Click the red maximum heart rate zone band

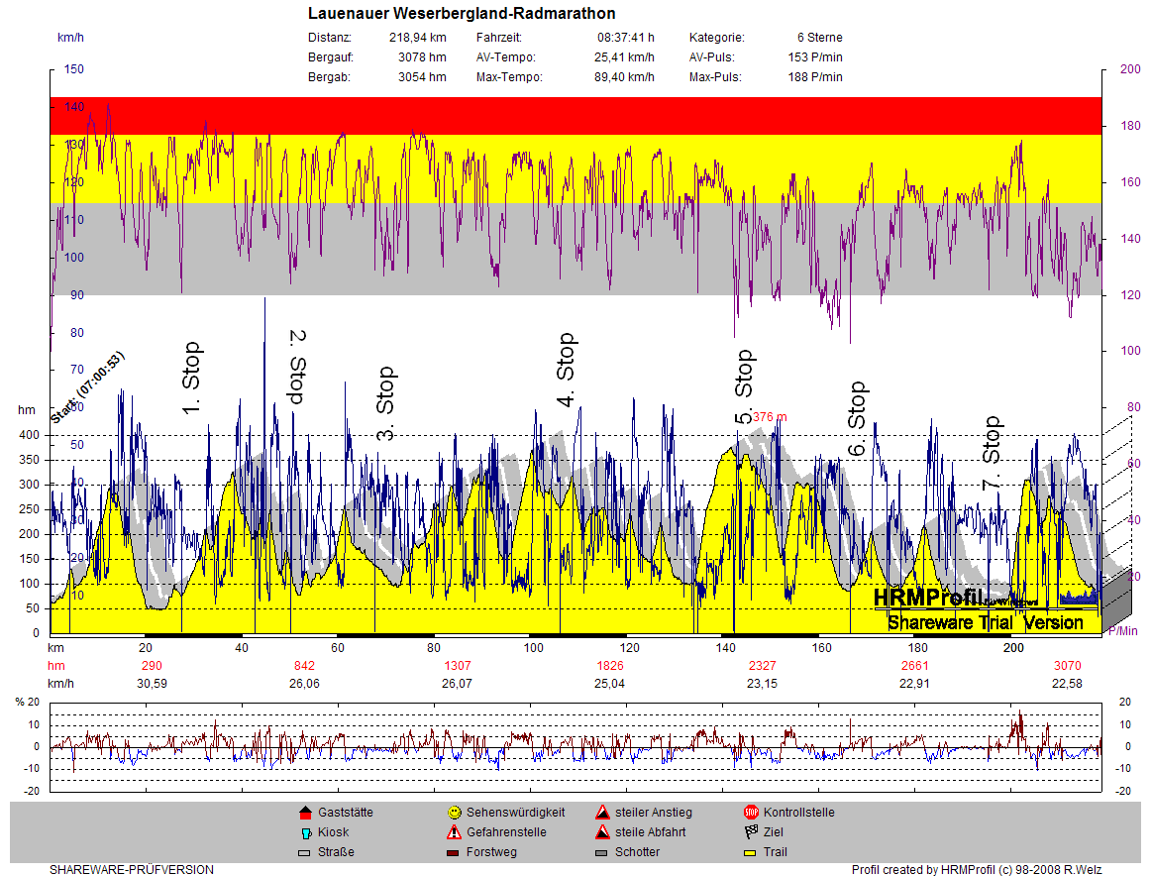(575, 116)
